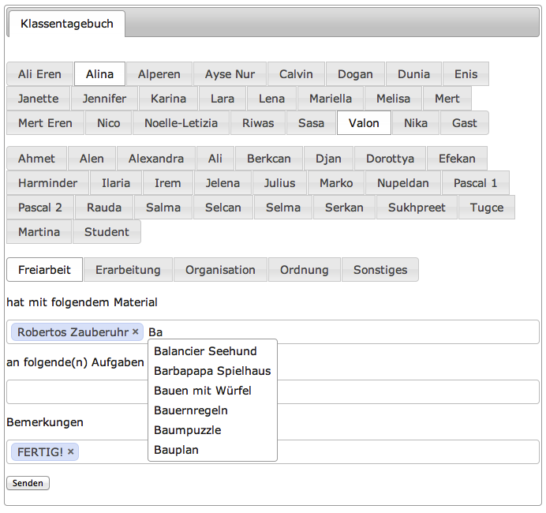This screenshot has height=513, width=546.
Task: Choose Balancier Seehund from suggestions
Action: 205,351
